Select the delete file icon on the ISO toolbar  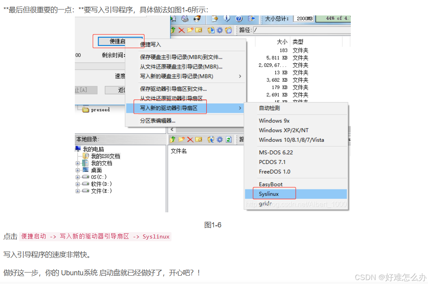pyautogui.click(x=182, y=30)
